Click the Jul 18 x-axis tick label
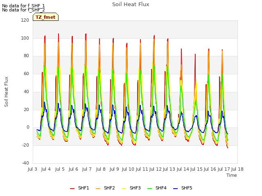This screenshot has width=262, height=196. [x=237, y=169]
